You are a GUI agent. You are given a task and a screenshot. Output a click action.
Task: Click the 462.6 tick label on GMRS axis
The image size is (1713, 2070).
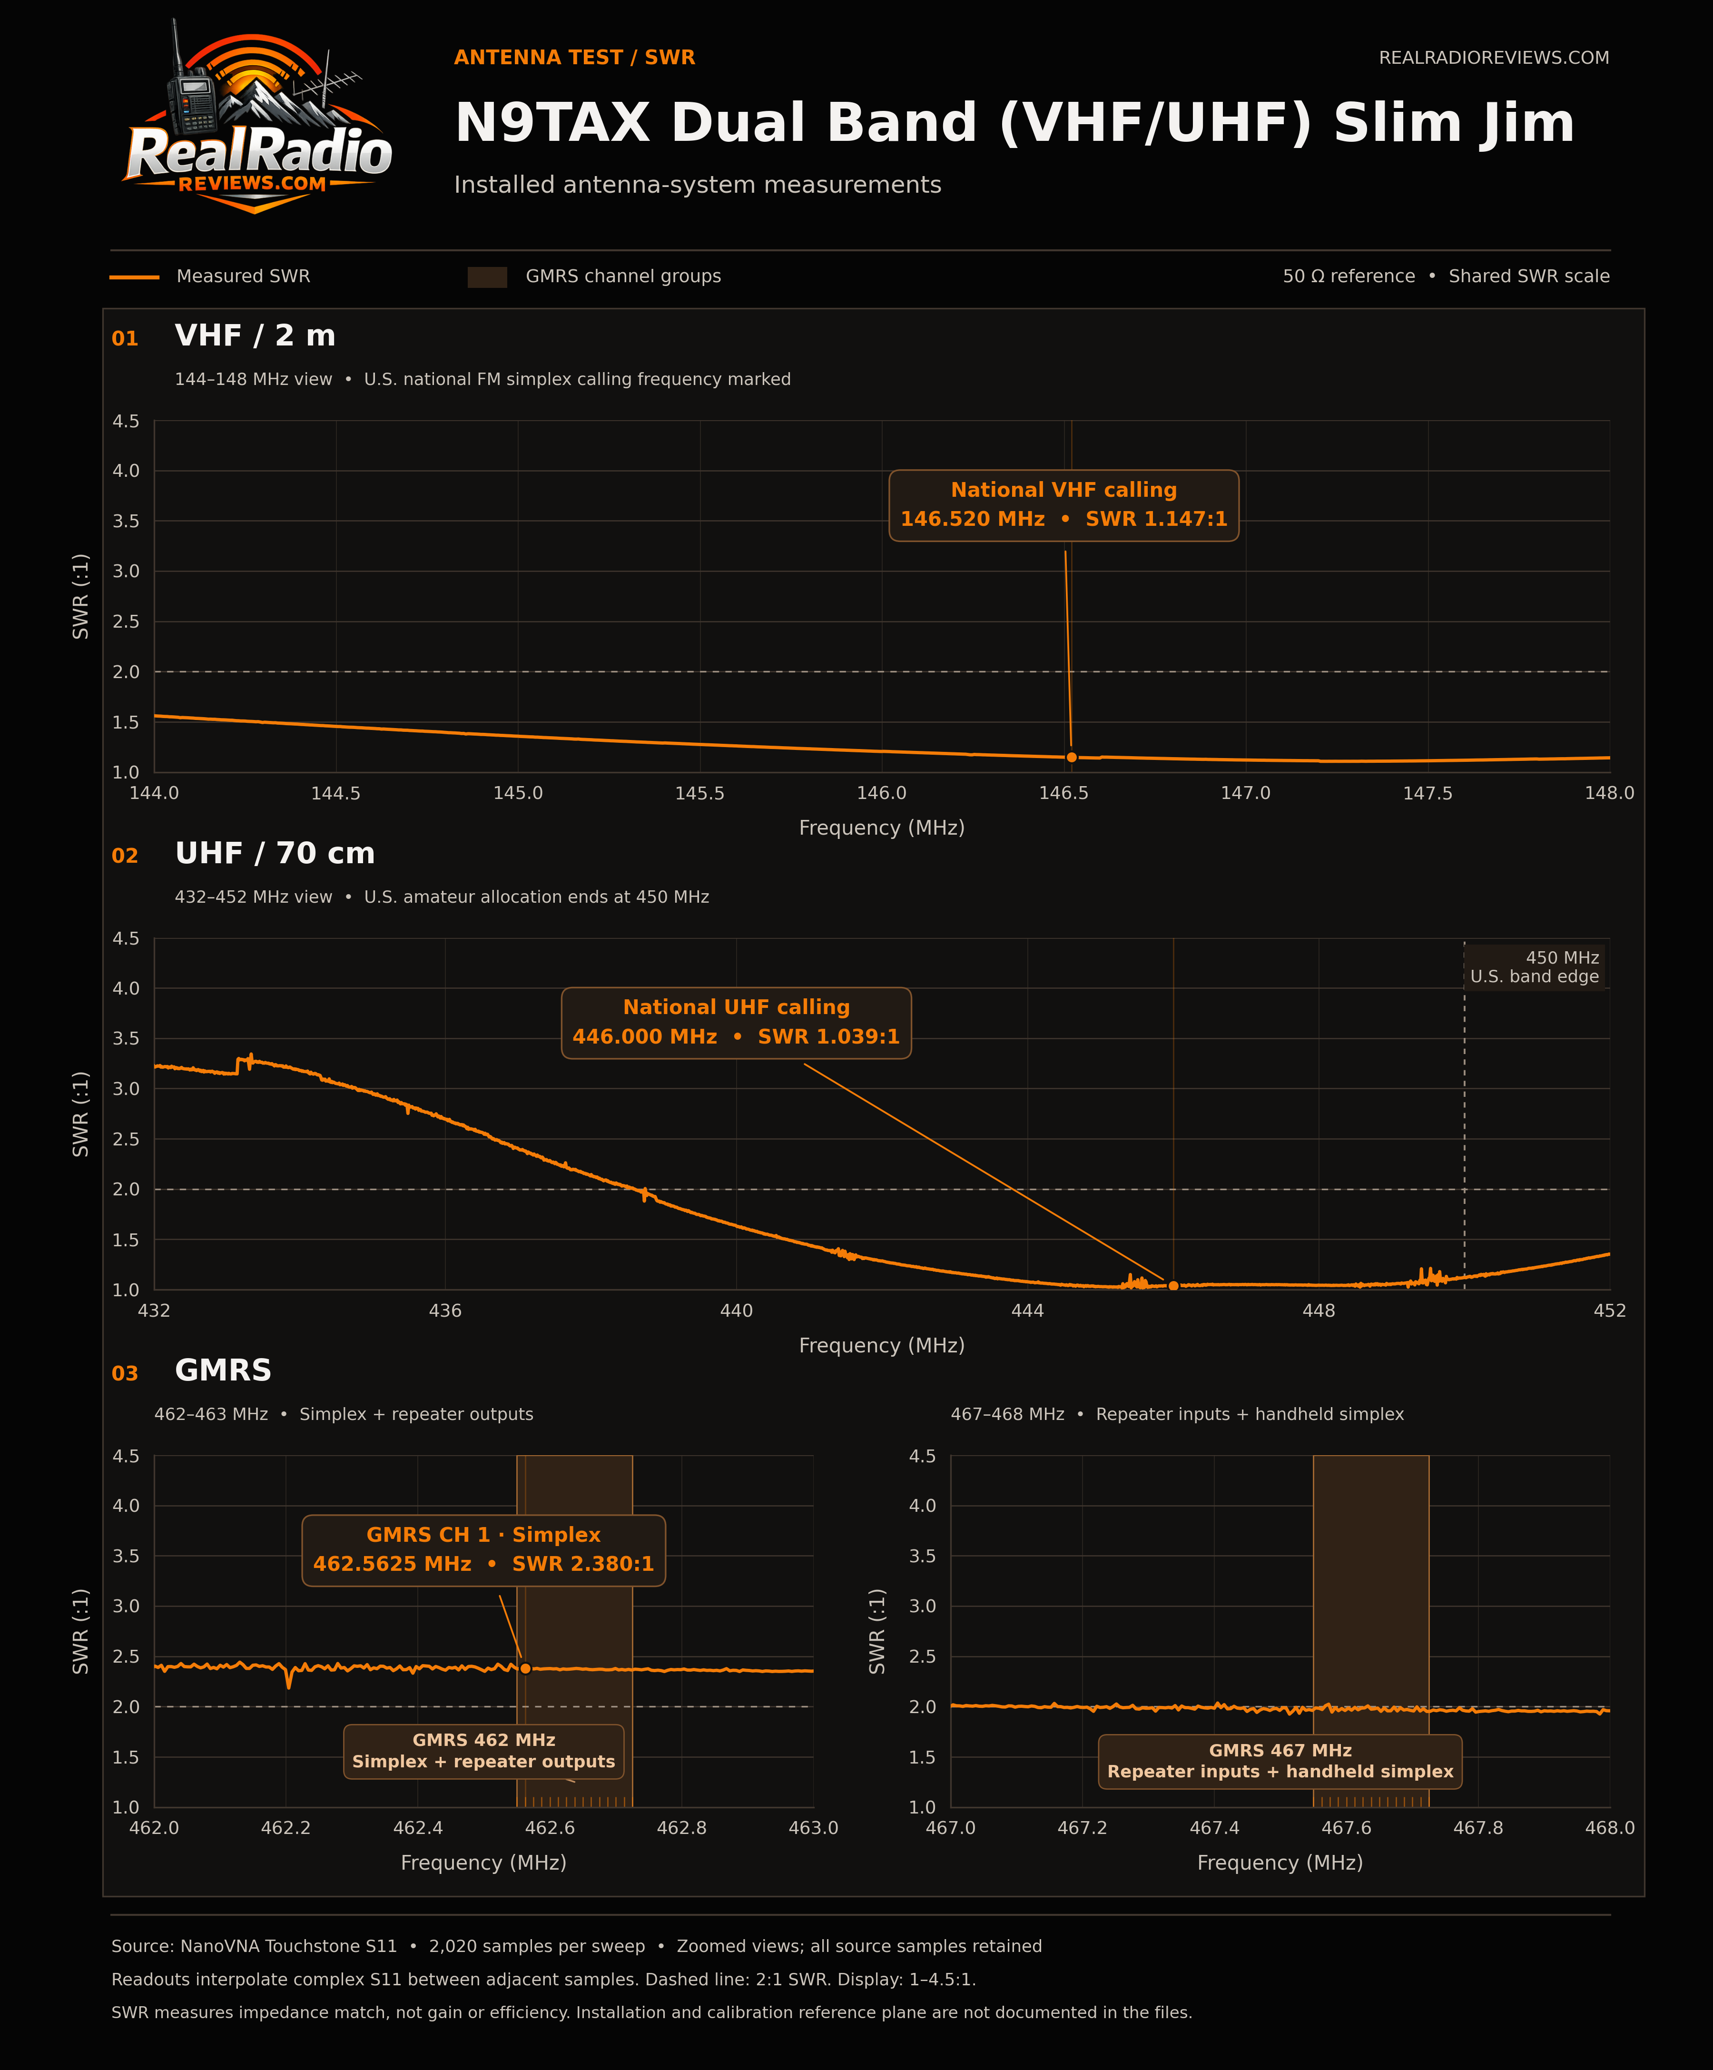tap(549, 1828)
